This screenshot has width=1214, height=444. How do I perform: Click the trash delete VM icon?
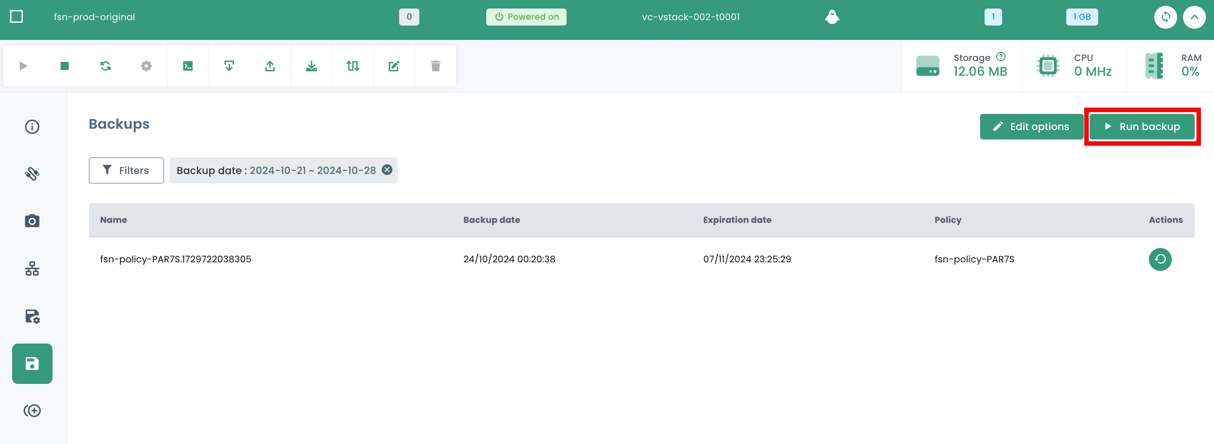coord(435,66)
